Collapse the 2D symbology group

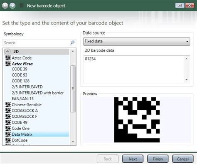(x=7, y=52)
